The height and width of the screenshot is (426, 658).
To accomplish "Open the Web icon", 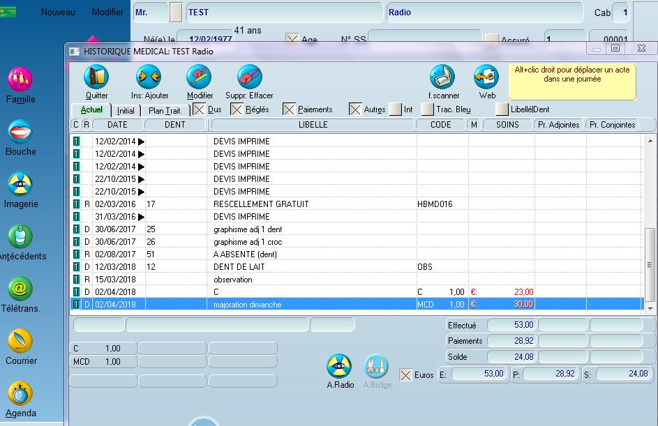I will pos(486,77).
